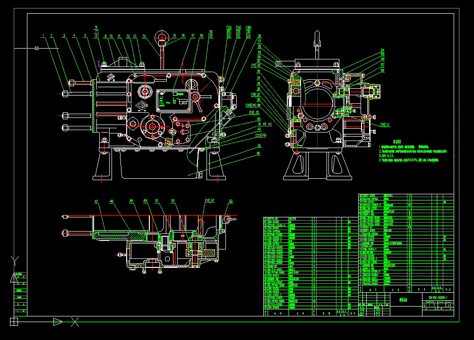
Task: Select part callout number 57
Action: (382, 65)
